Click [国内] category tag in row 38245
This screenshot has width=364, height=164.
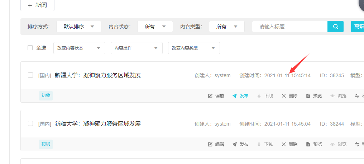point(44,76)
